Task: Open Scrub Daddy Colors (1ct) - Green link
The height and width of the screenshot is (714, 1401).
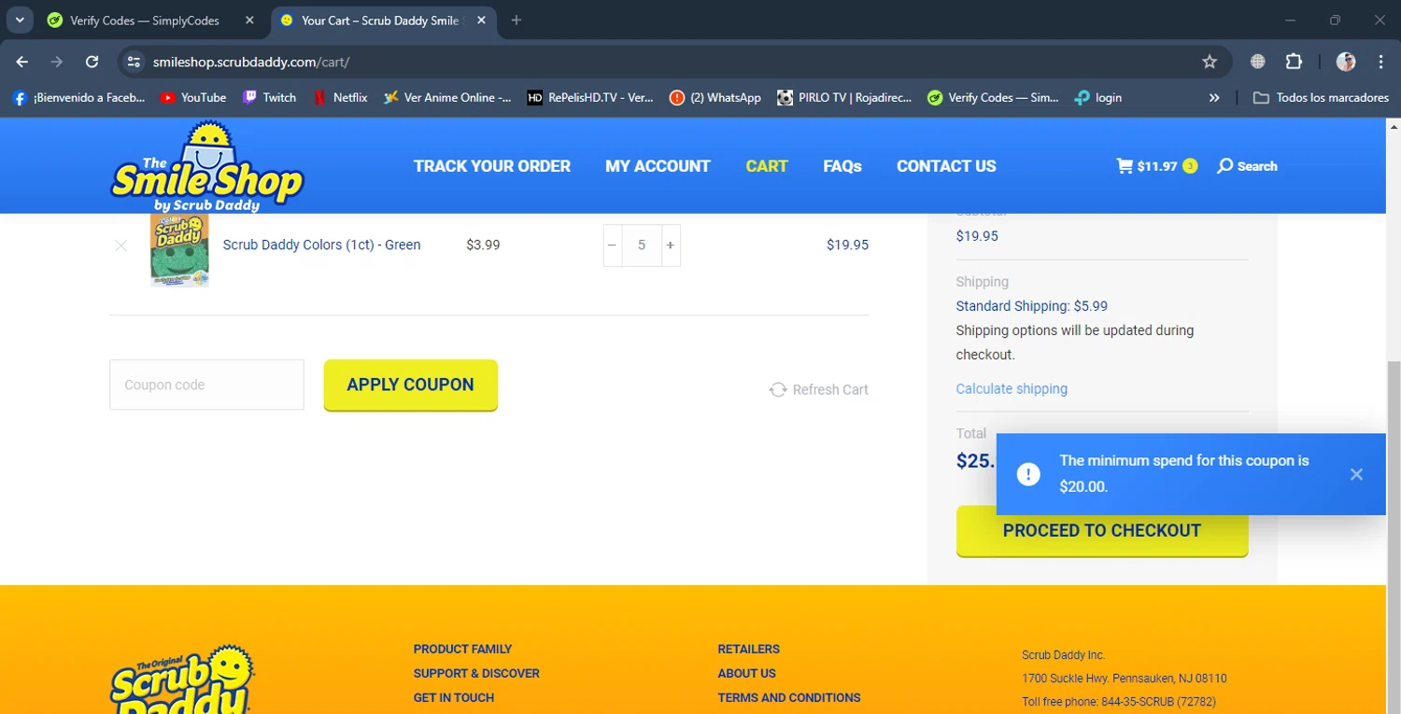Action: click(321, 245)
